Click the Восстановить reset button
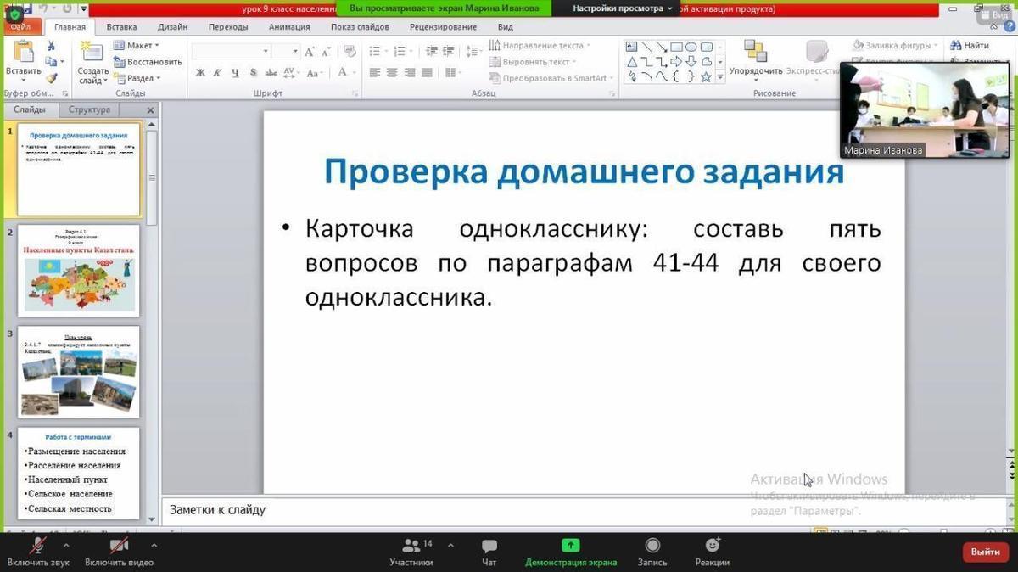The image size is (1018, 572). (x=148, y=62)
